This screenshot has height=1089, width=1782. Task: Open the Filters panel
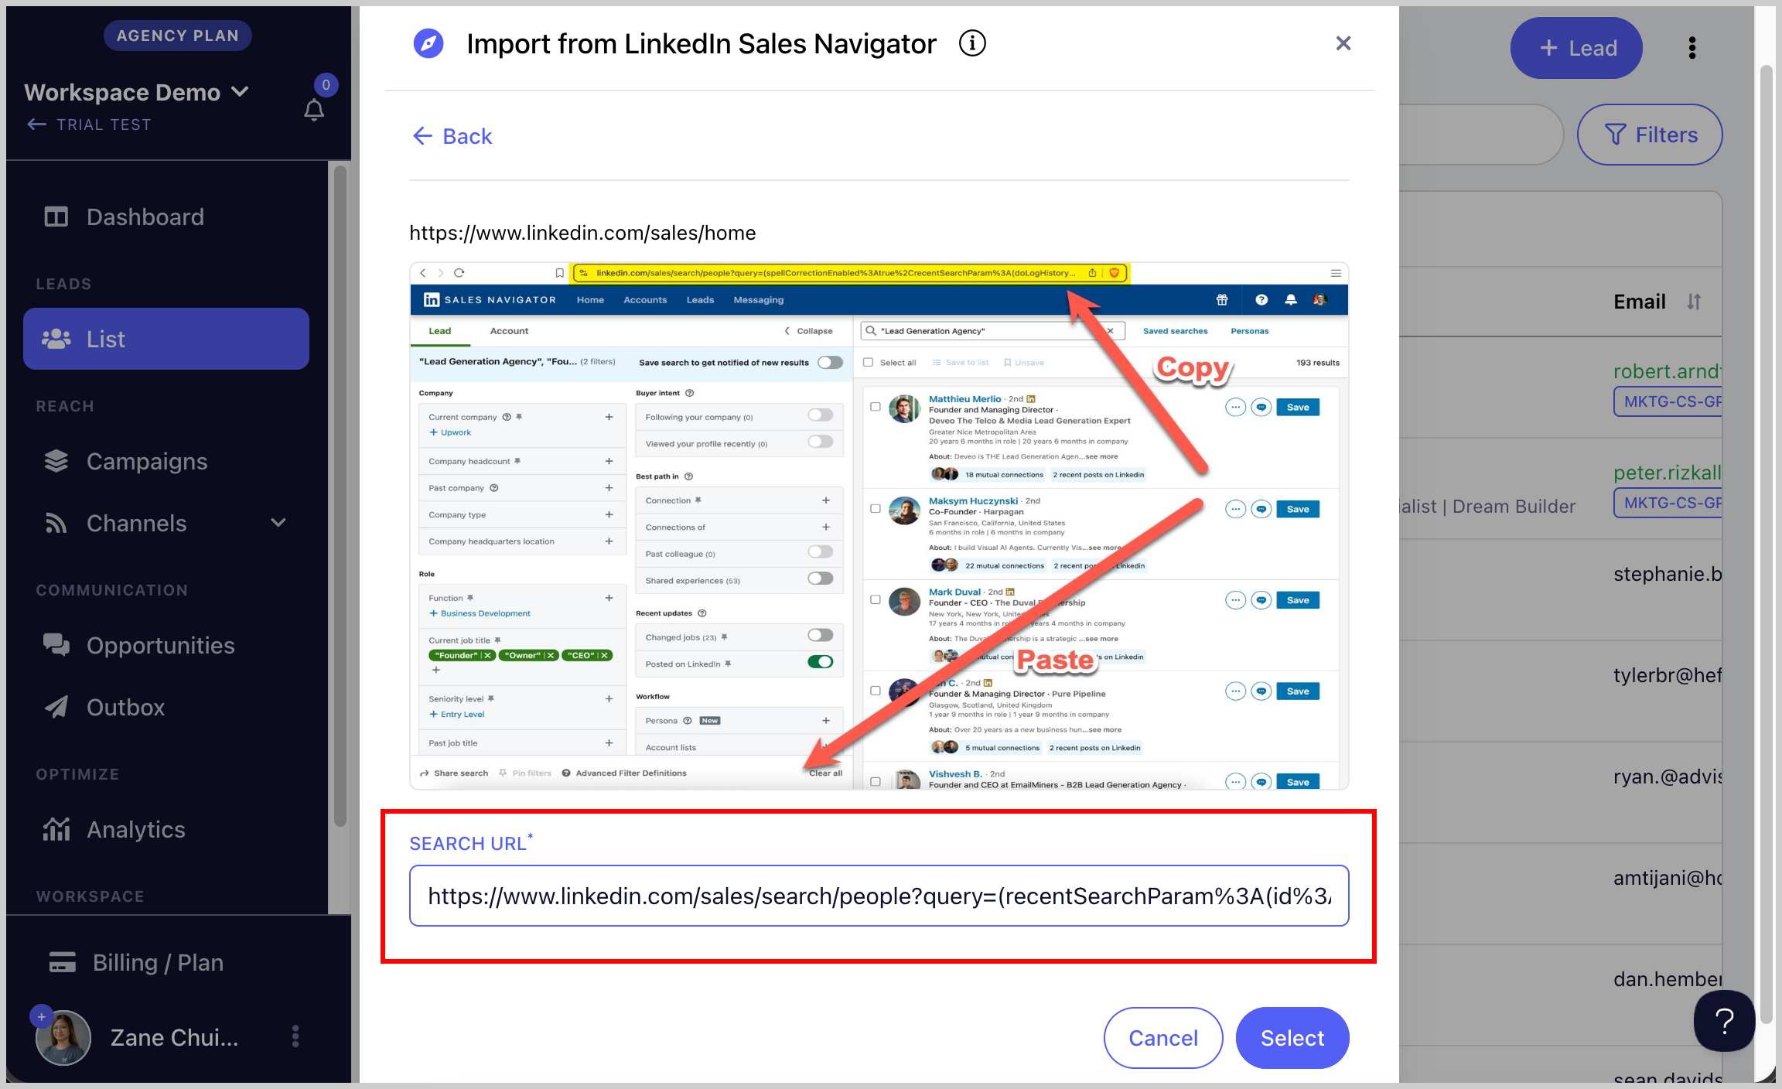point(1650,135)
